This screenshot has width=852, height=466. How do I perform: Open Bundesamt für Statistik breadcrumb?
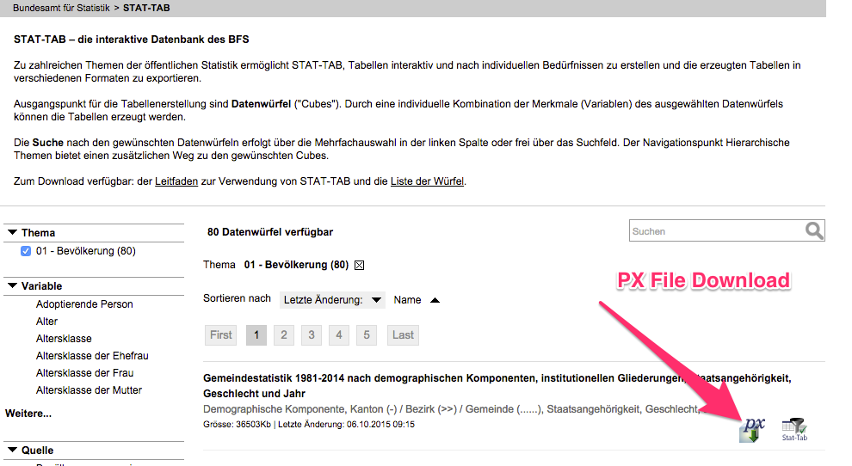61,8
